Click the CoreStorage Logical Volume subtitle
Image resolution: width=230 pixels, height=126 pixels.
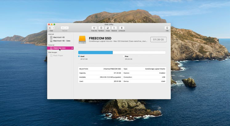click(118, 41)
